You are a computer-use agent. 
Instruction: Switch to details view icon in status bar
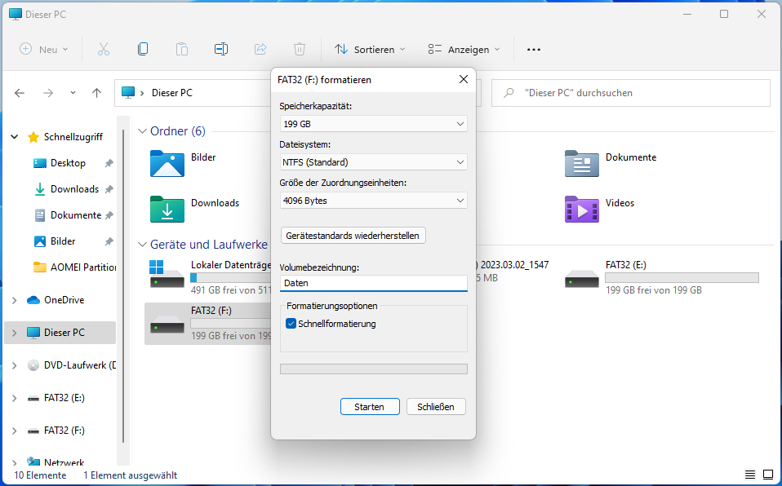pos(750,475)
